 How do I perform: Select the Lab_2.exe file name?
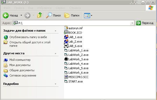(x=75, y=42)
